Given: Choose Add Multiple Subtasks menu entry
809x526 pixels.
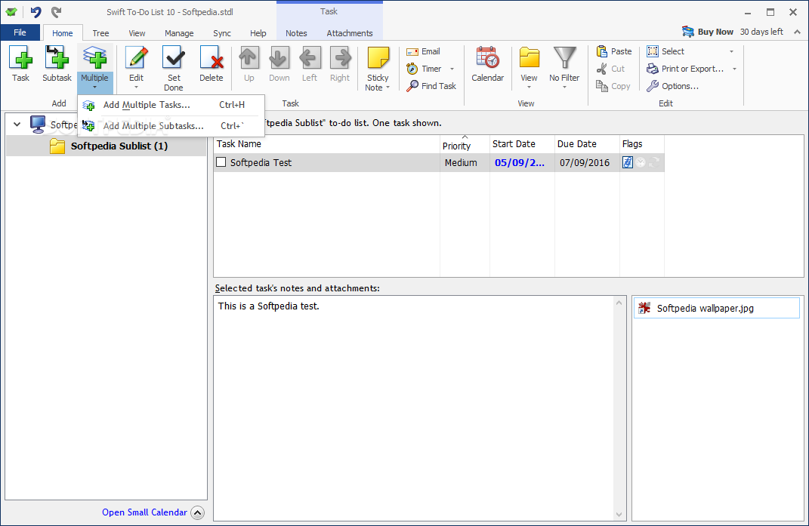Looking at the screenshot, I should pyautogui.click(x=171, y=126).
